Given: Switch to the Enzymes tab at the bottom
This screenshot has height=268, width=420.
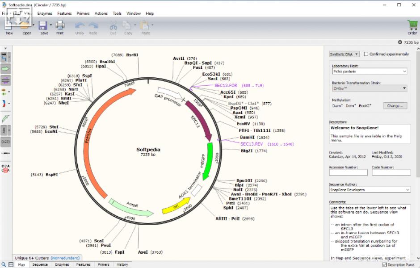Looking at the screenshot, I should coord(62,264).
